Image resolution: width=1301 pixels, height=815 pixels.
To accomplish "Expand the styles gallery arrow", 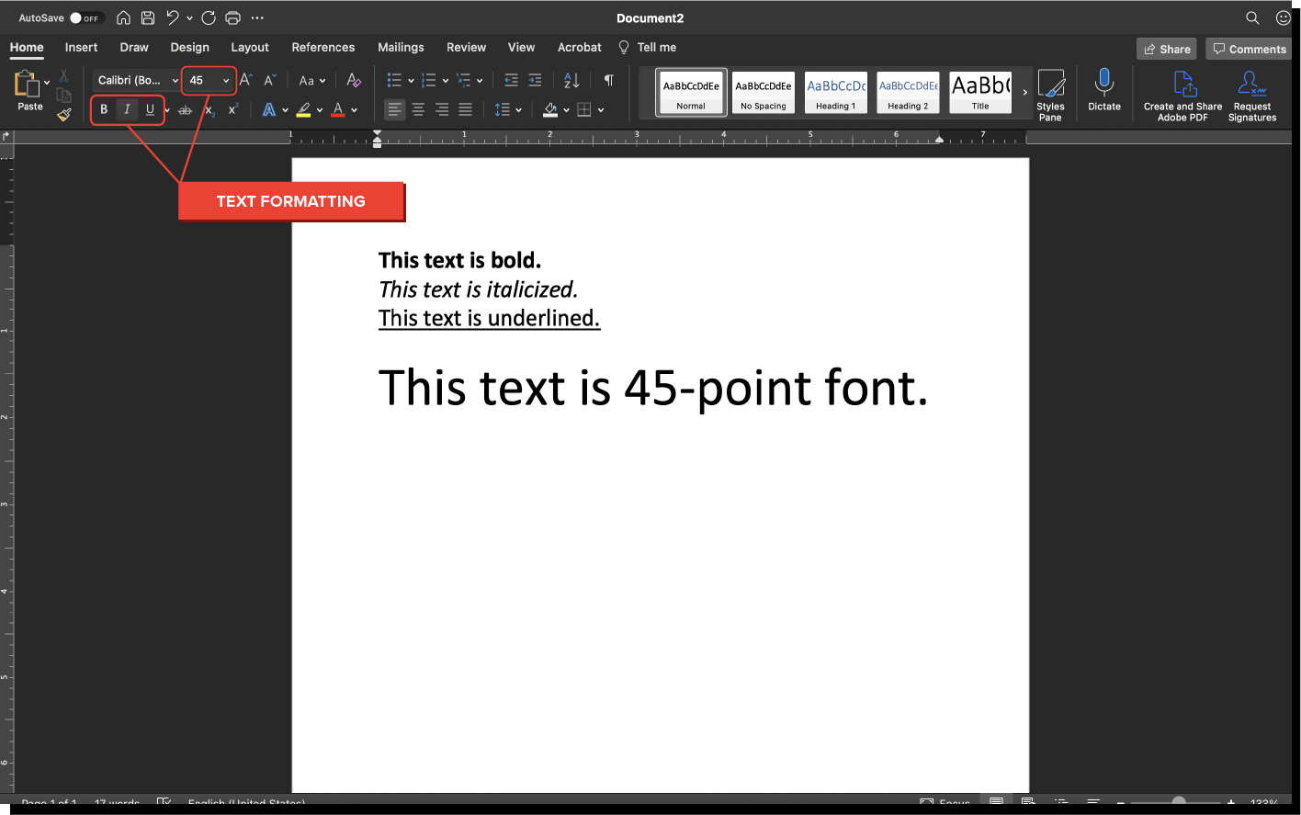I will coord(1025,93).
